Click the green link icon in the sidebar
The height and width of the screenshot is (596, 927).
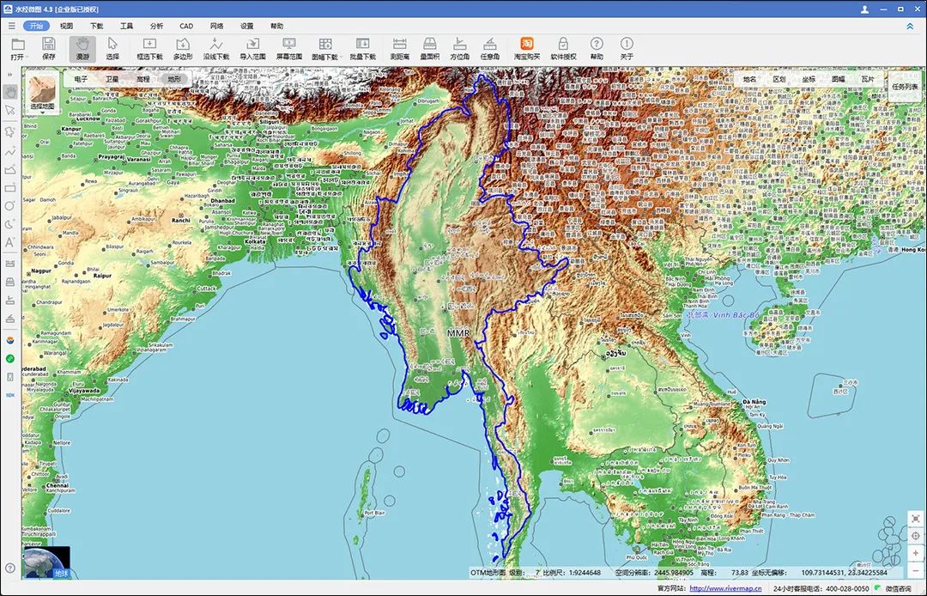pos(10,358)
